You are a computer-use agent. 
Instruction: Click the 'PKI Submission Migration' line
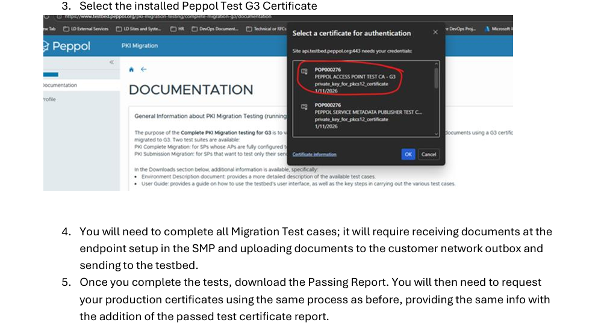210,154
